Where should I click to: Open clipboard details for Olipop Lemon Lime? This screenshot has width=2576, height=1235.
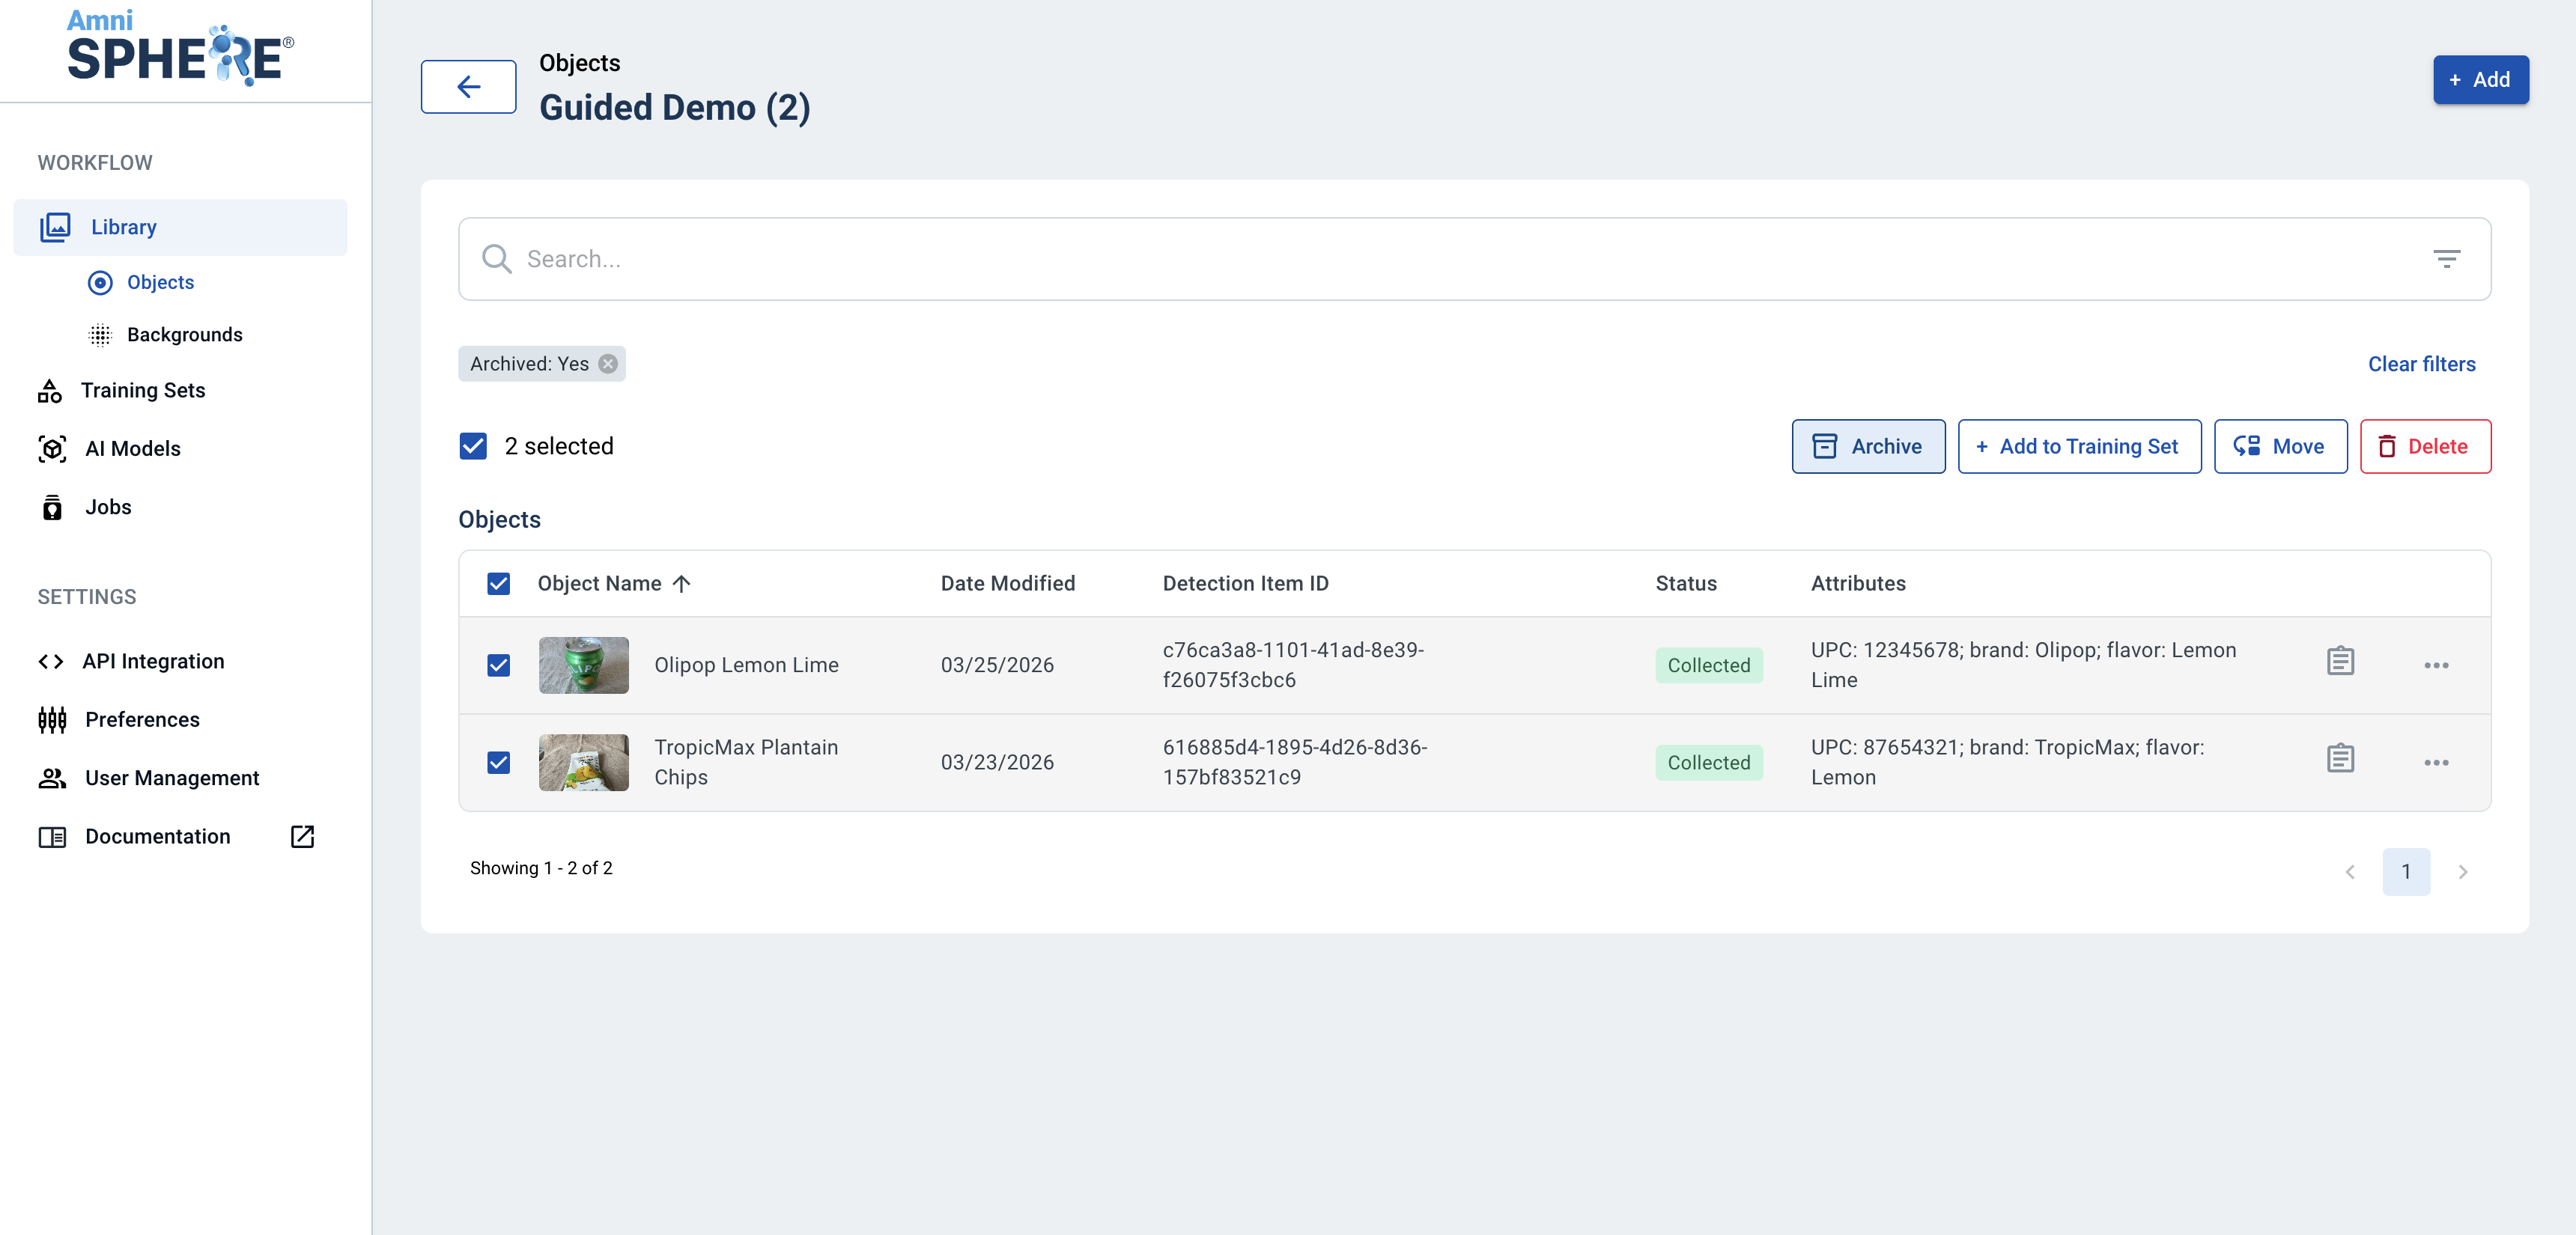tap(2340, 662)
